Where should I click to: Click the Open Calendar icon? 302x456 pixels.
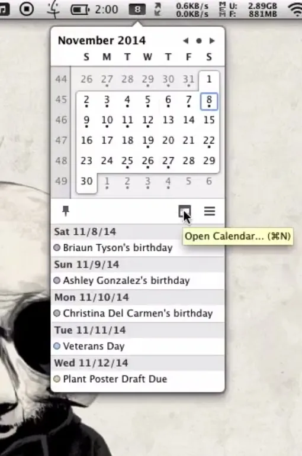185,211
